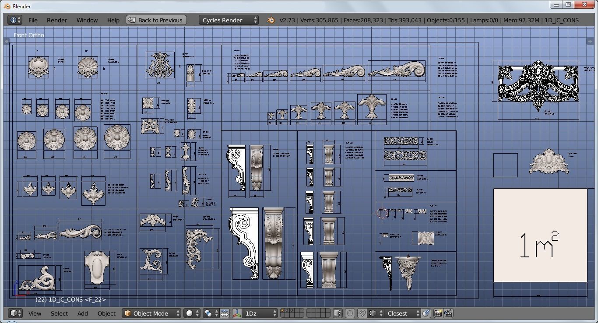
Task: Click the OpenGL render still camera icon
Action: point(437,313)
